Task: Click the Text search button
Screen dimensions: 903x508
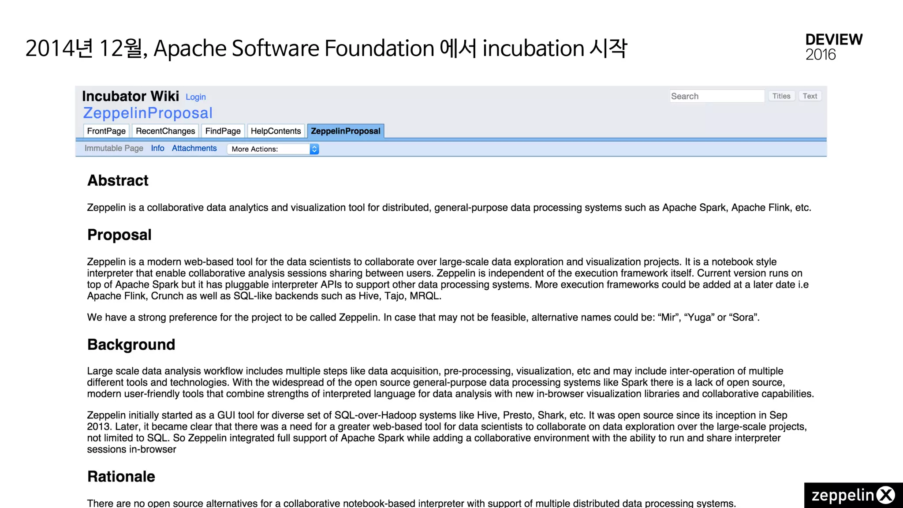Action: (x=810, y=96)
